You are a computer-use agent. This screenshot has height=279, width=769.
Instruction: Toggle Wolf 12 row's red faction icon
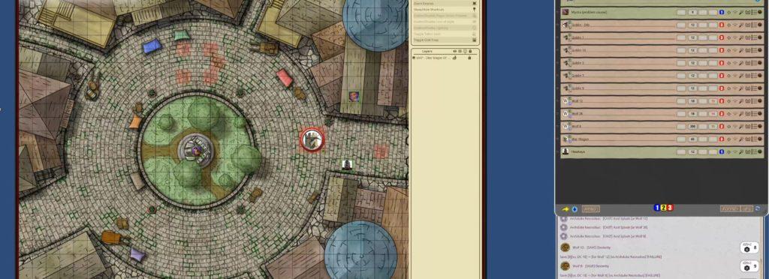point(722,101)
